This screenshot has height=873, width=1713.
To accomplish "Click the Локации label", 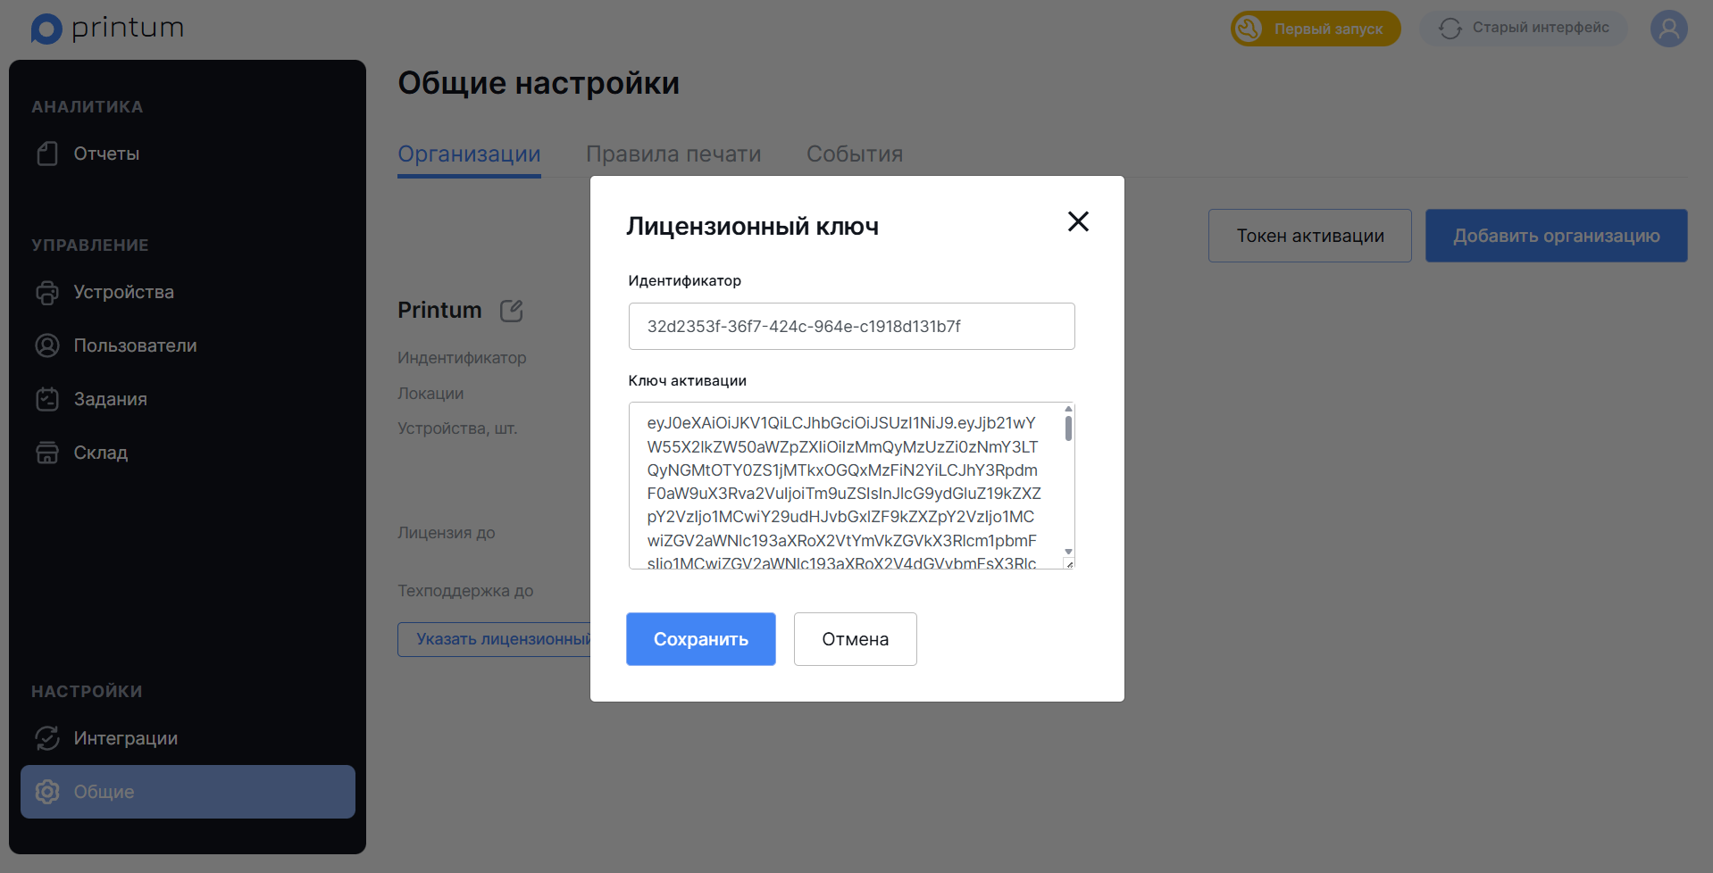I will 430,394.
